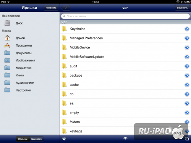Click the MobileDevice folder icon
This screenshot has height=143, width=191.
point(64,47)
